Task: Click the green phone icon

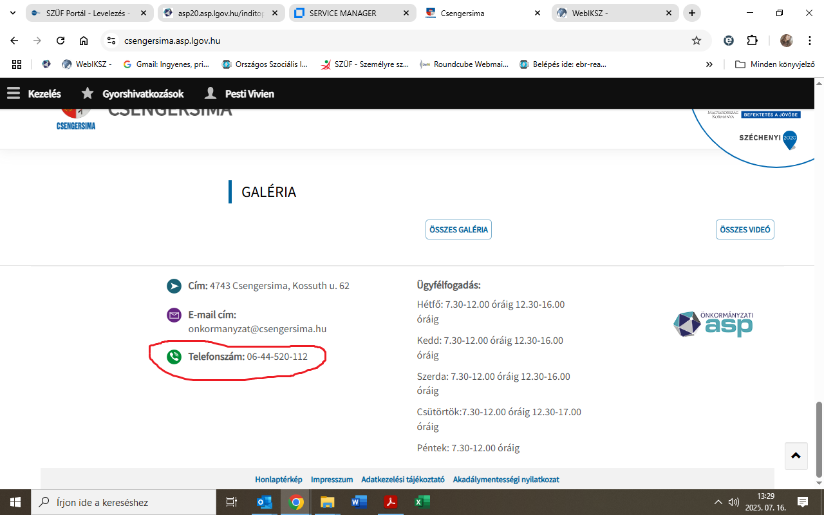Action: [174, 357]
